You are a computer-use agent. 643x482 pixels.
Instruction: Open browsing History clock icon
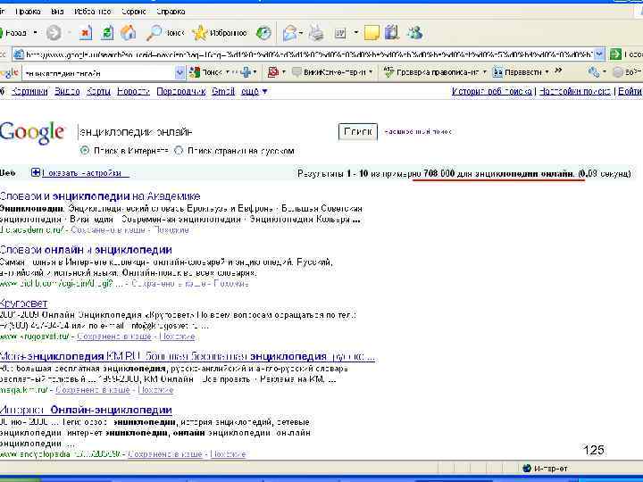pos(263,33)
